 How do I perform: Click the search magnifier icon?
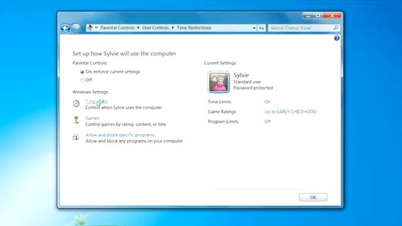(x=336, y=28)
